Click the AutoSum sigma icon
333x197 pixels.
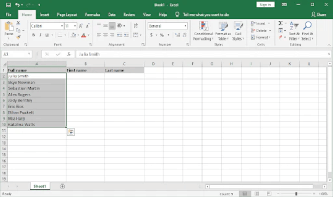click(x=280, y=23)
